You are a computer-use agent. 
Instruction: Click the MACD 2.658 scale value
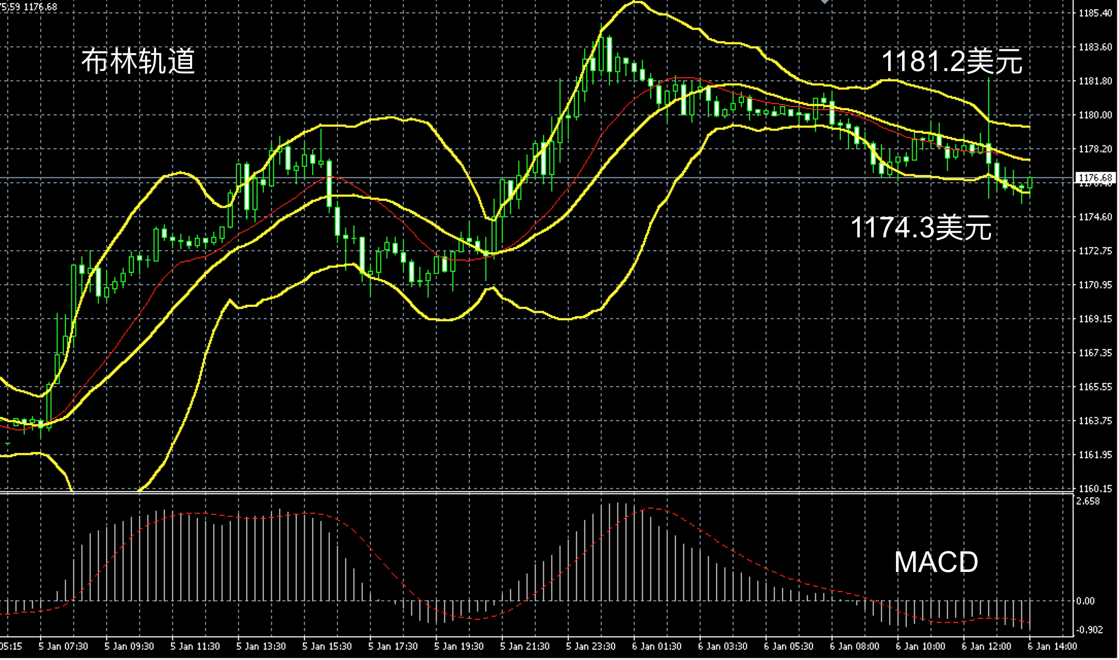pyautogui.click(x=1088, y=501)
